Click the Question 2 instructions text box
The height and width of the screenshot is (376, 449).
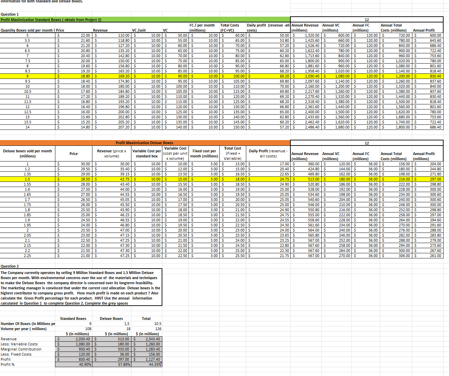coord(82,287)
